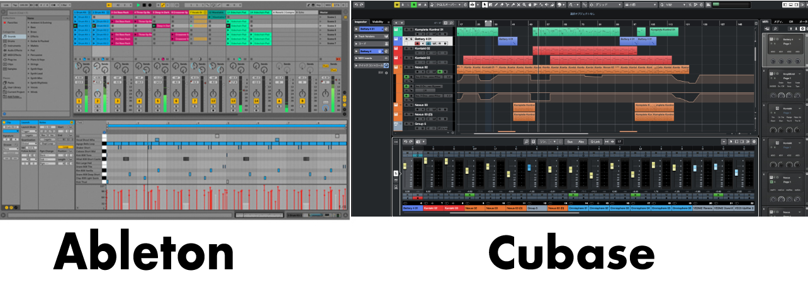Click the Tap tempo button in Ableton
The image size is (808, 285).
[15, 5]
